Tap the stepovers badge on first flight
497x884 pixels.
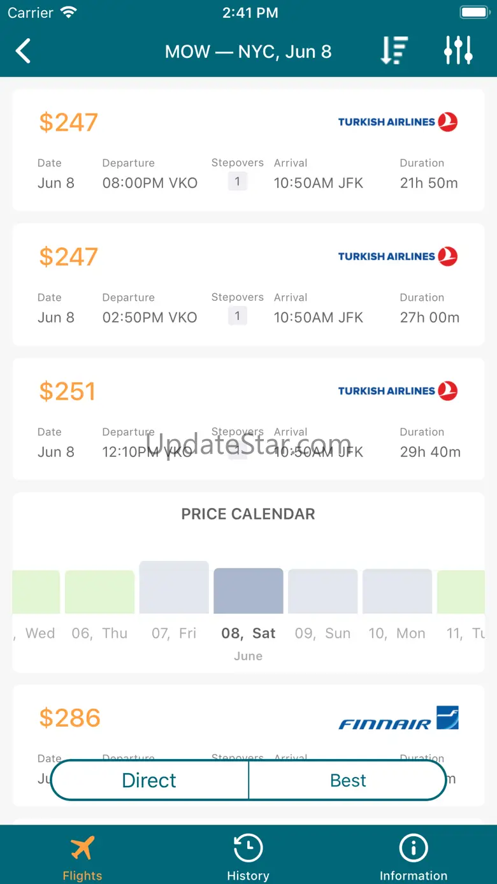coord(238,182)
